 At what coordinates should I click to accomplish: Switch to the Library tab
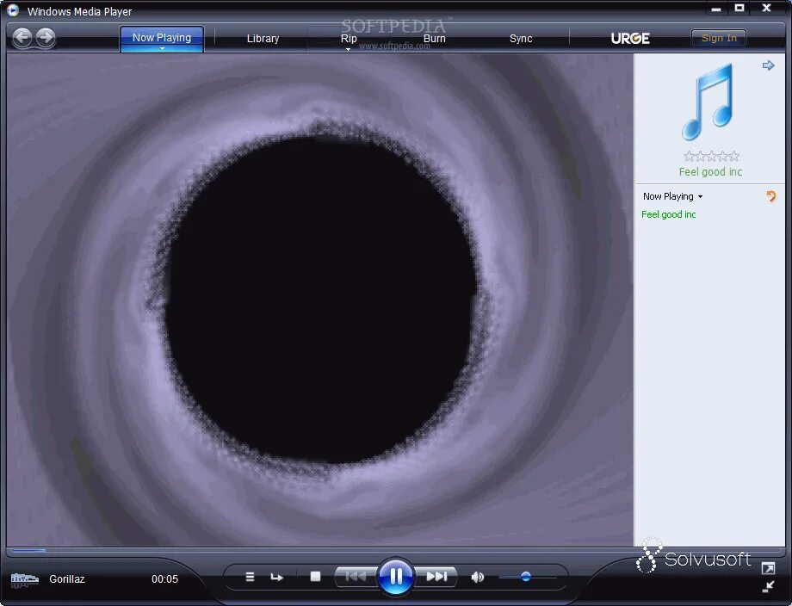tap(263, 39)
